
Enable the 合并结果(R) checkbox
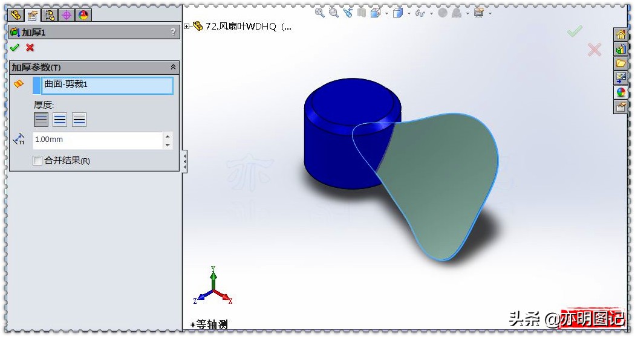[x=37, y=161]
